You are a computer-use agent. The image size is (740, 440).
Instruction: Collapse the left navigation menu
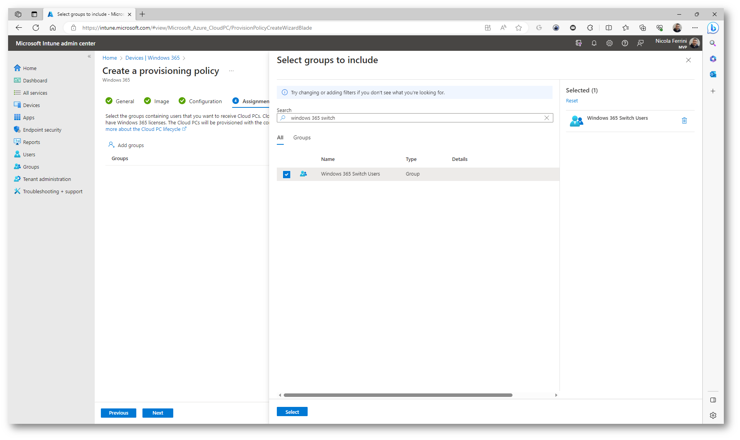pyautogui.click(x=89, y=56)
